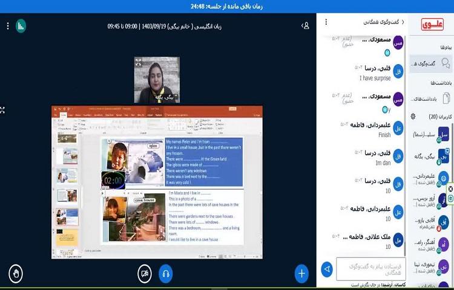This screenshot has height=290, width=454.
Task: Click the shared PowerPoint screen-share view
Action: (x=157, y=182)
